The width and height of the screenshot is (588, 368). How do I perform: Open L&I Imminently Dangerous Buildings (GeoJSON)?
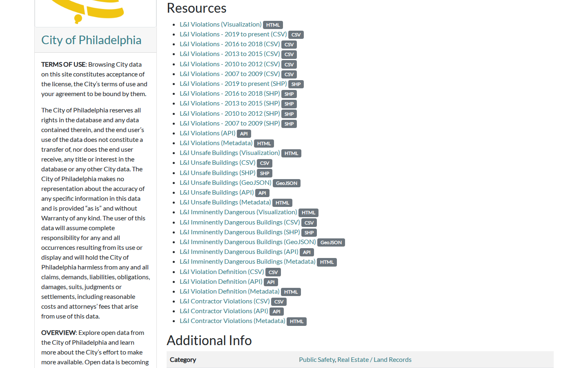point(248,242)
